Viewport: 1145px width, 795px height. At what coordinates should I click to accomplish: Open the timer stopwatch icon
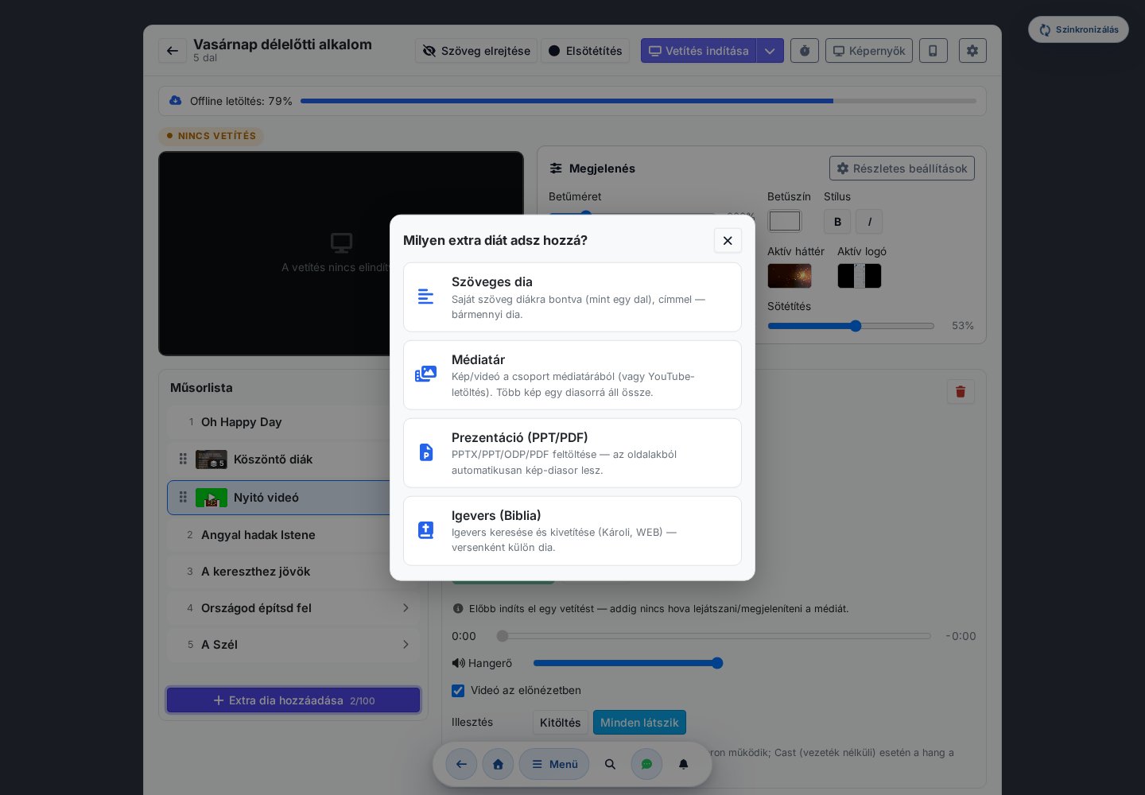(x=805, y=51)
